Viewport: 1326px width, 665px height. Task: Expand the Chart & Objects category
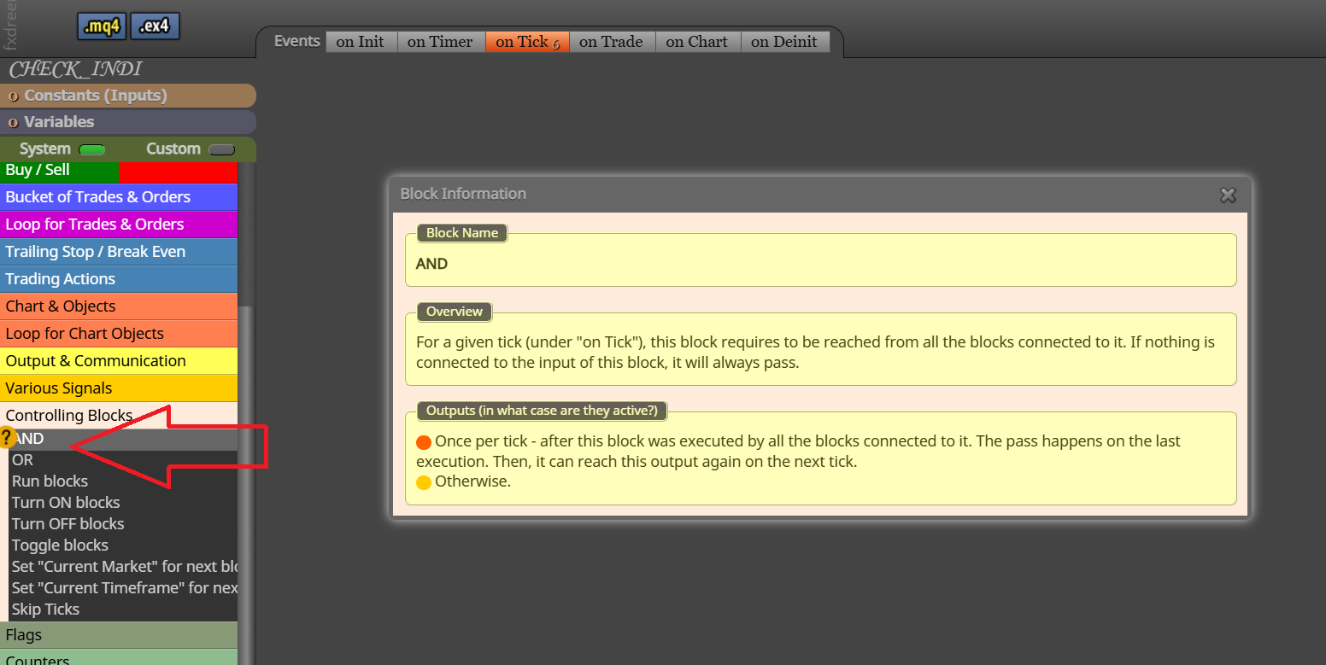119,306
